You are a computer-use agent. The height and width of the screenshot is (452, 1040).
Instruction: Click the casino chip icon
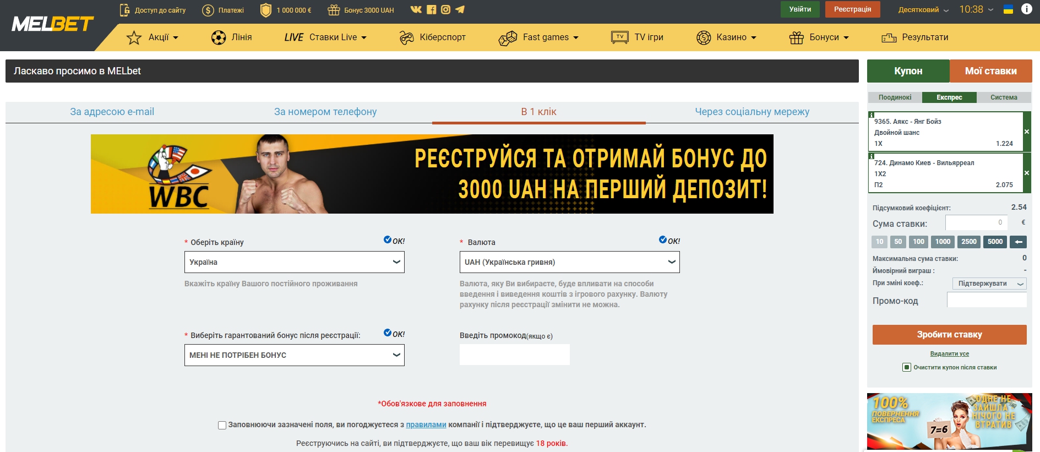point(704,37)
